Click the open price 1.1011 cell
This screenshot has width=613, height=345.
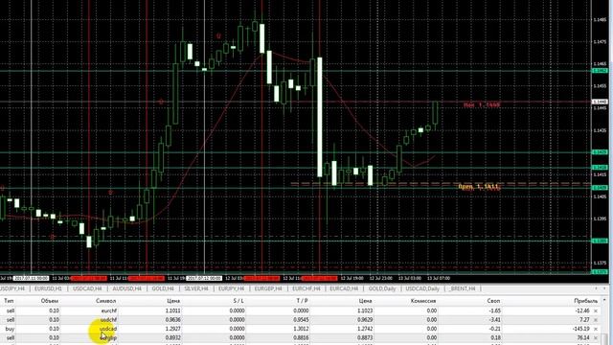click(172, 310)
